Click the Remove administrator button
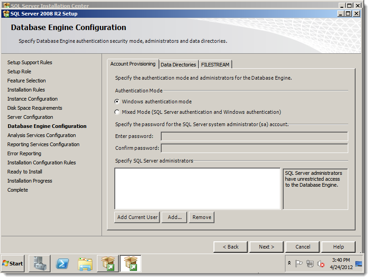Image resolution: width=371 pixels, height=280 pixels. (x=202, y=217)
